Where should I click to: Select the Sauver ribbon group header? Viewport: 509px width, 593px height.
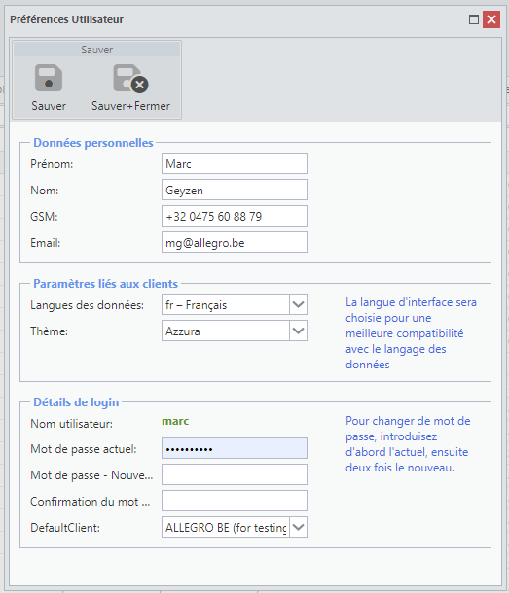(97, 50)
